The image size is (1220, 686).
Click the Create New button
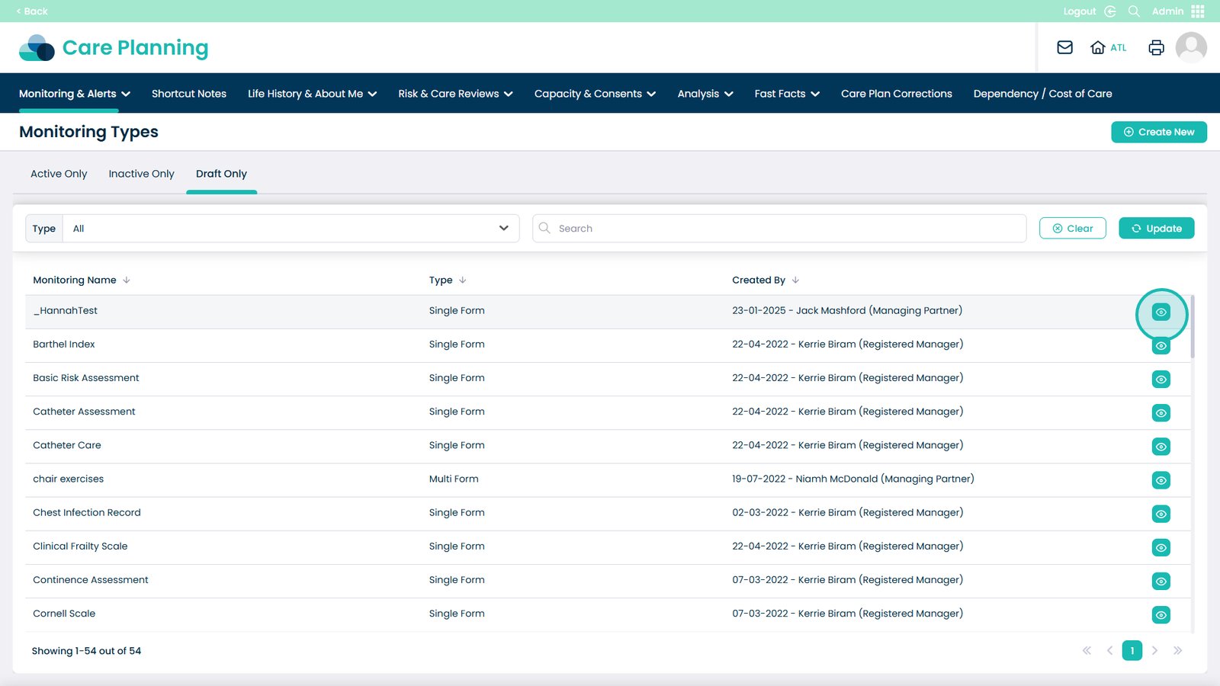tap(1158, 132)
